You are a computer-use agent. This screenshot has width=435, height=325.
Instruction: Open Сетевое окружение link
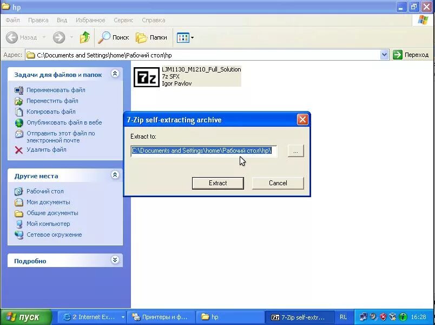(x=54, y=235)
